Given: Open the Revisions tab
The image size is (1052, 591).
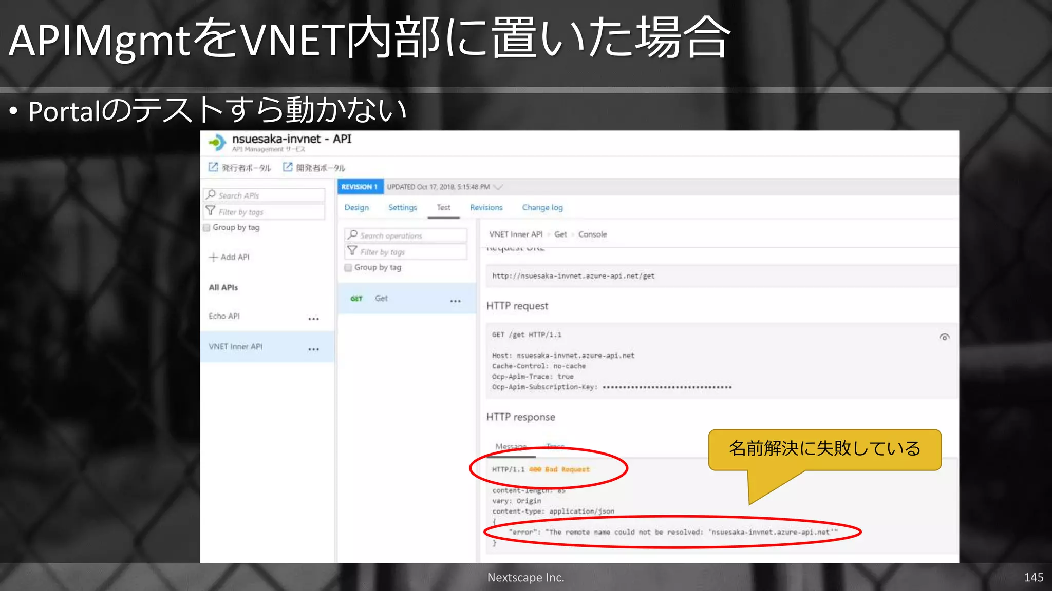Looking at the screenshot, I should [x=486, y=208].
